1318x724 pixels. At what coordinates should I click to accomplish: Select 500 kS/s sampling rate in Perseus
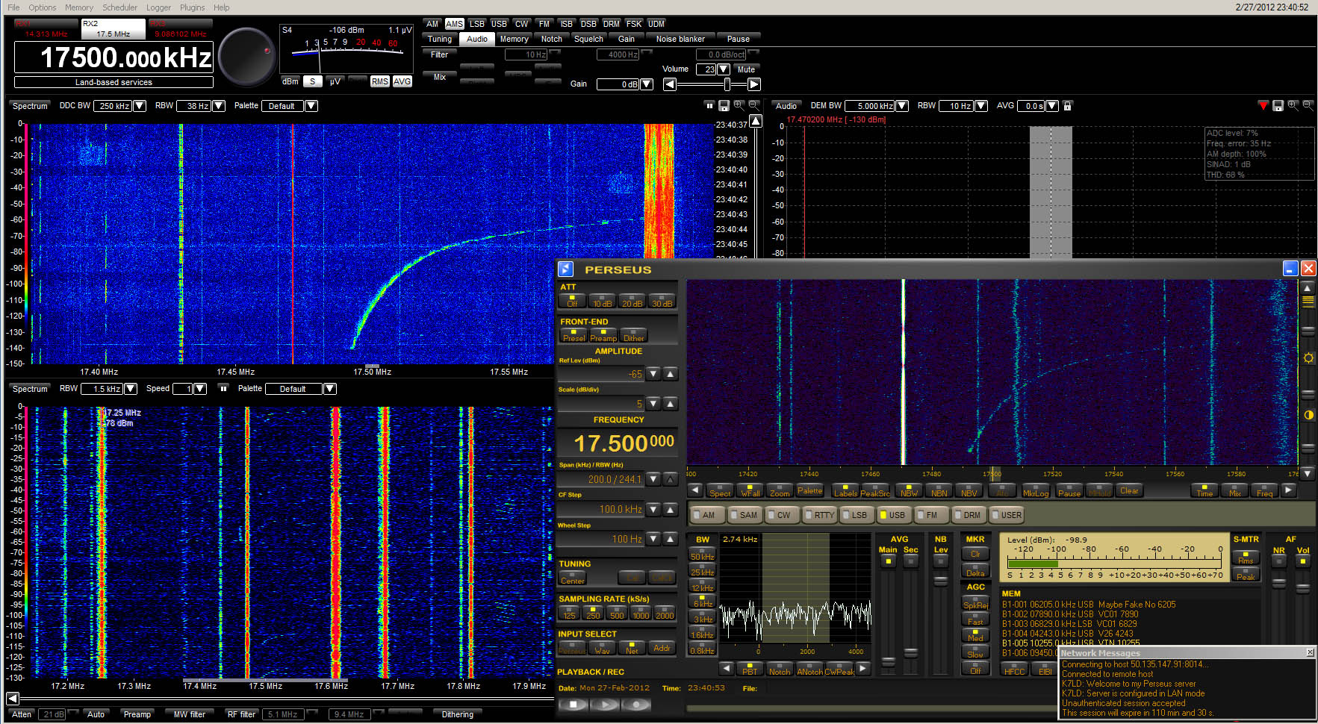coord(617,613)
